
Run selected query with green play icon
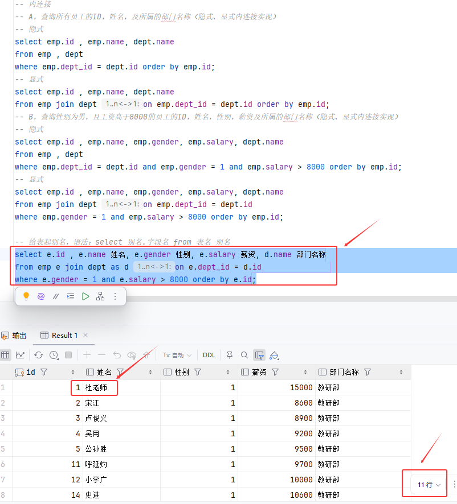click(x=85, y=296)
